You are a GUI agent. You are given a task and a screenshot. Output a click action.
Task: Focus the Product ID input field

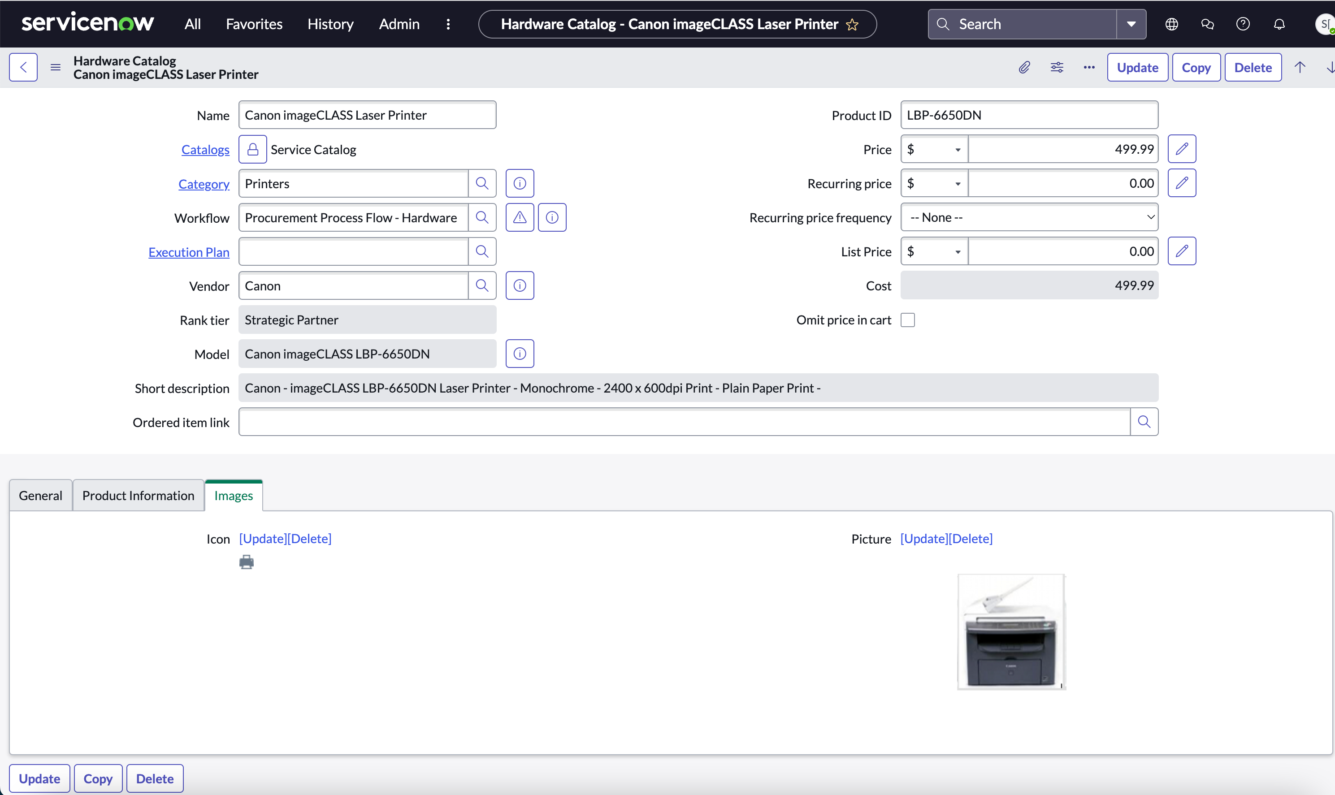(1030, 115)
